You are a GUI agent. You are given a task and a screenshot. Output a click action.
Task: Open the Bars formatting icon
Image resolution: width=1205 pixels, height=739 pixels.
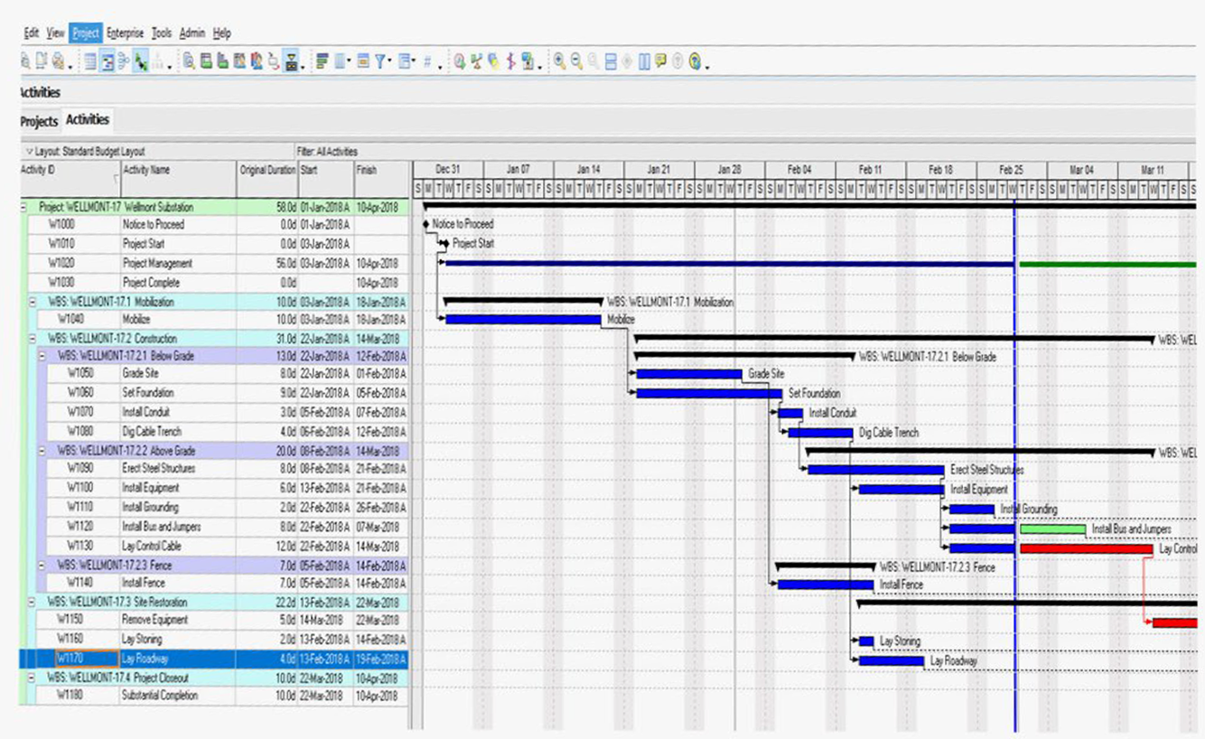coord(322,62)
